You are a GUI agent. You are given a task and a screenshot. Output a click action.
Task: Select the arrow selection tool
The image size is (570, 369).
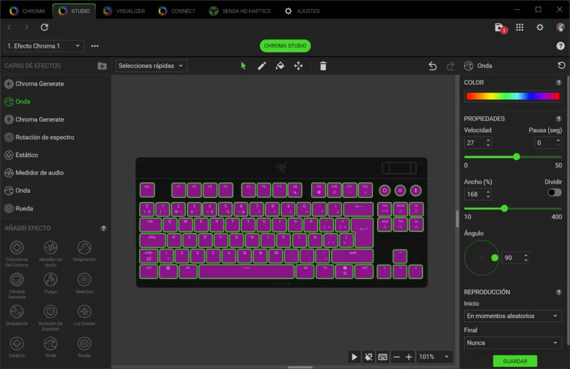coord(243,66)
